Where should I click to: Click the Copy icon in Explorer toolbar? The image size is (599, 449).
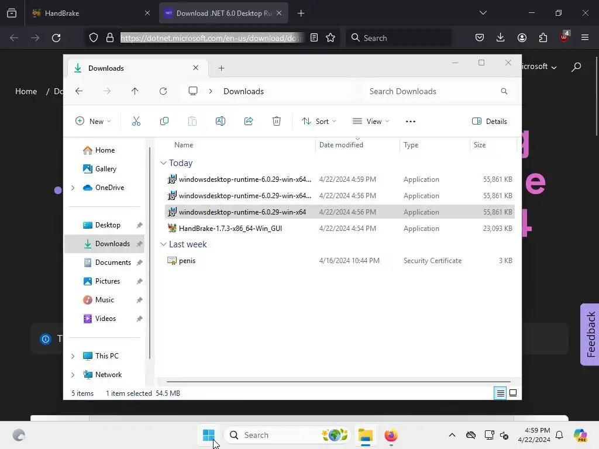(x=164, y=122)
